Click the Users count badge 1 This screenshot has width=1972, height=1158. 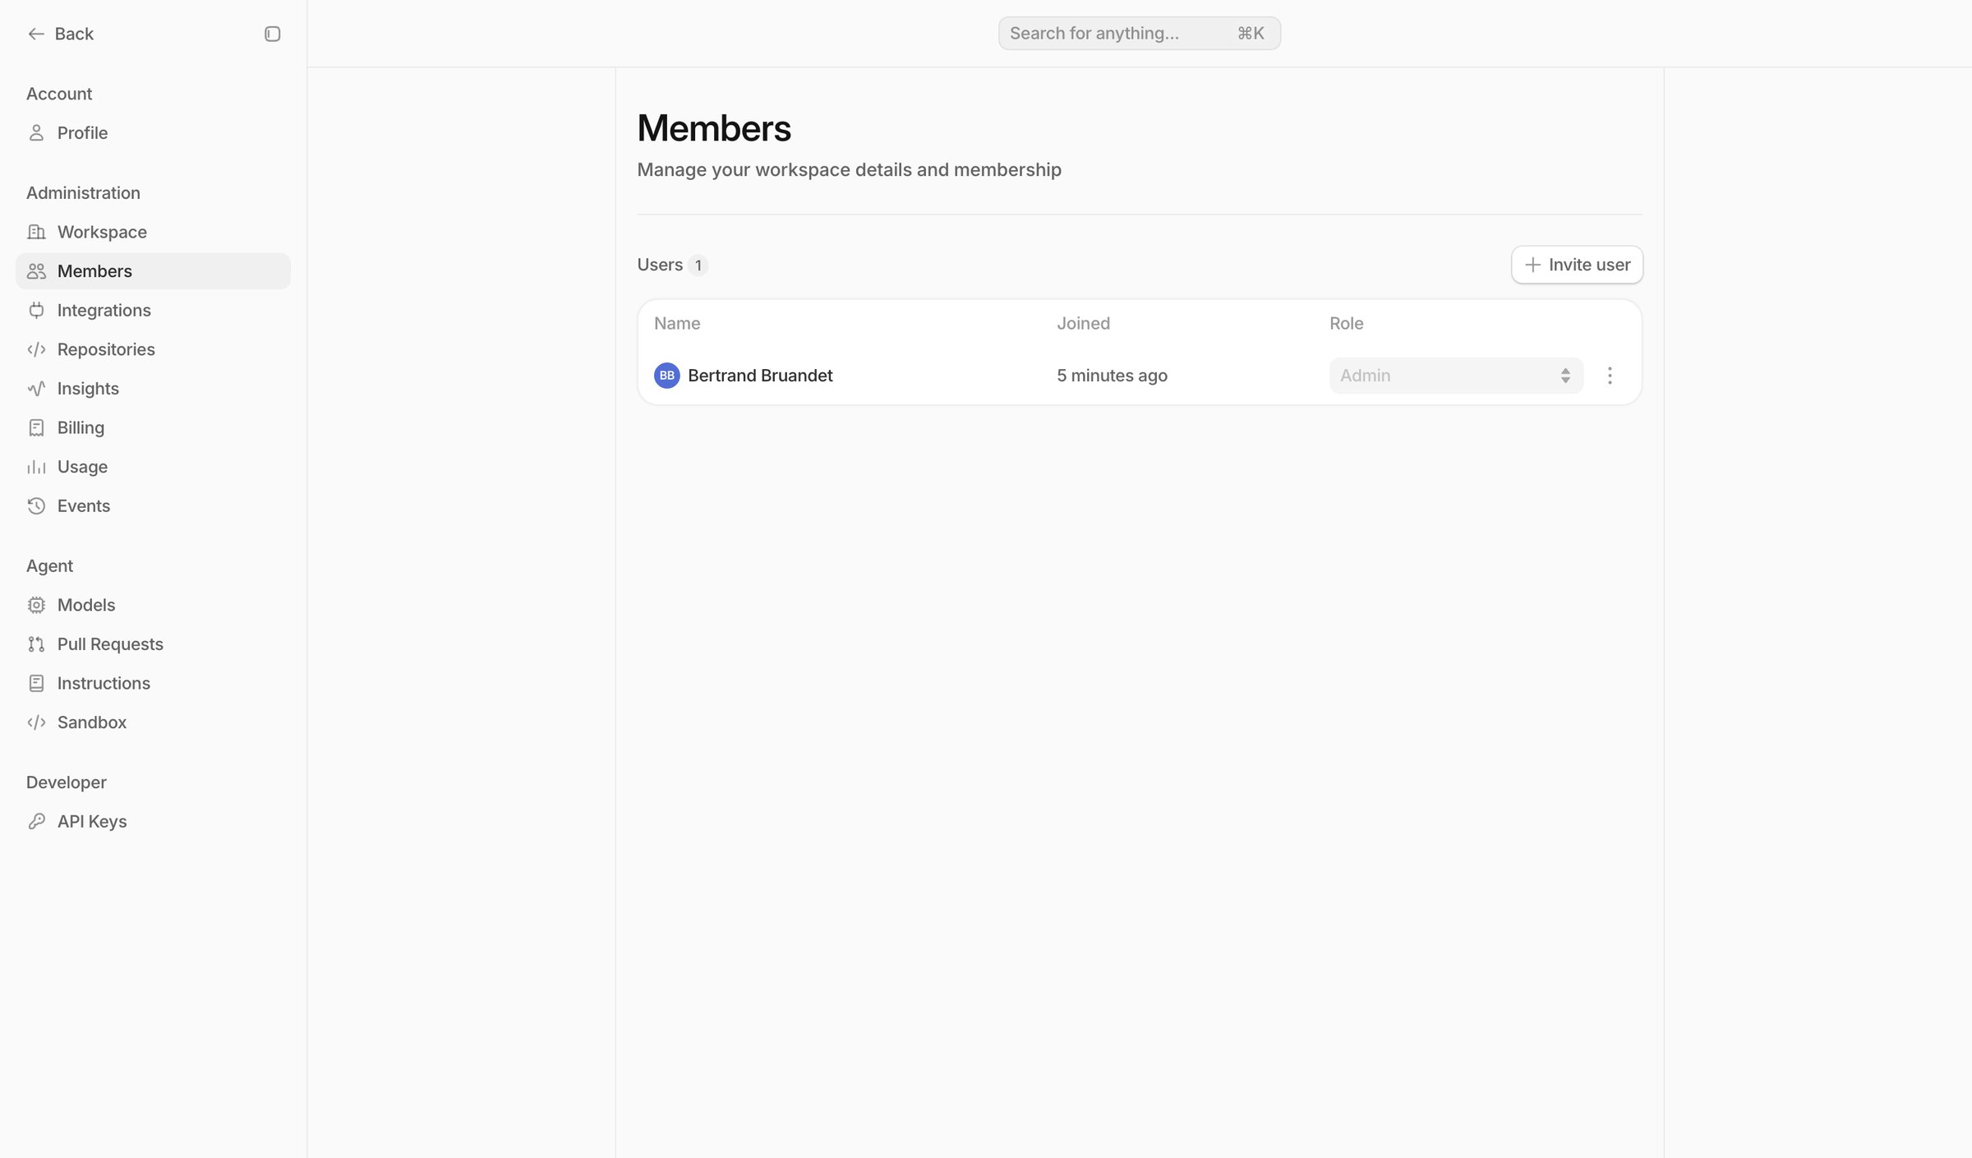[698, 265]
